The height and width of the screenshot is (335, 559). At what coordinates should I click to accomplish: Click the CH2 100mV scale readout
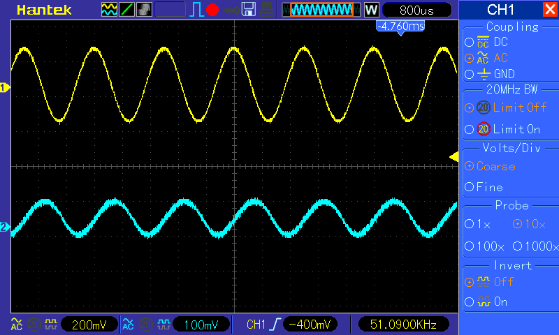(201, 325)
